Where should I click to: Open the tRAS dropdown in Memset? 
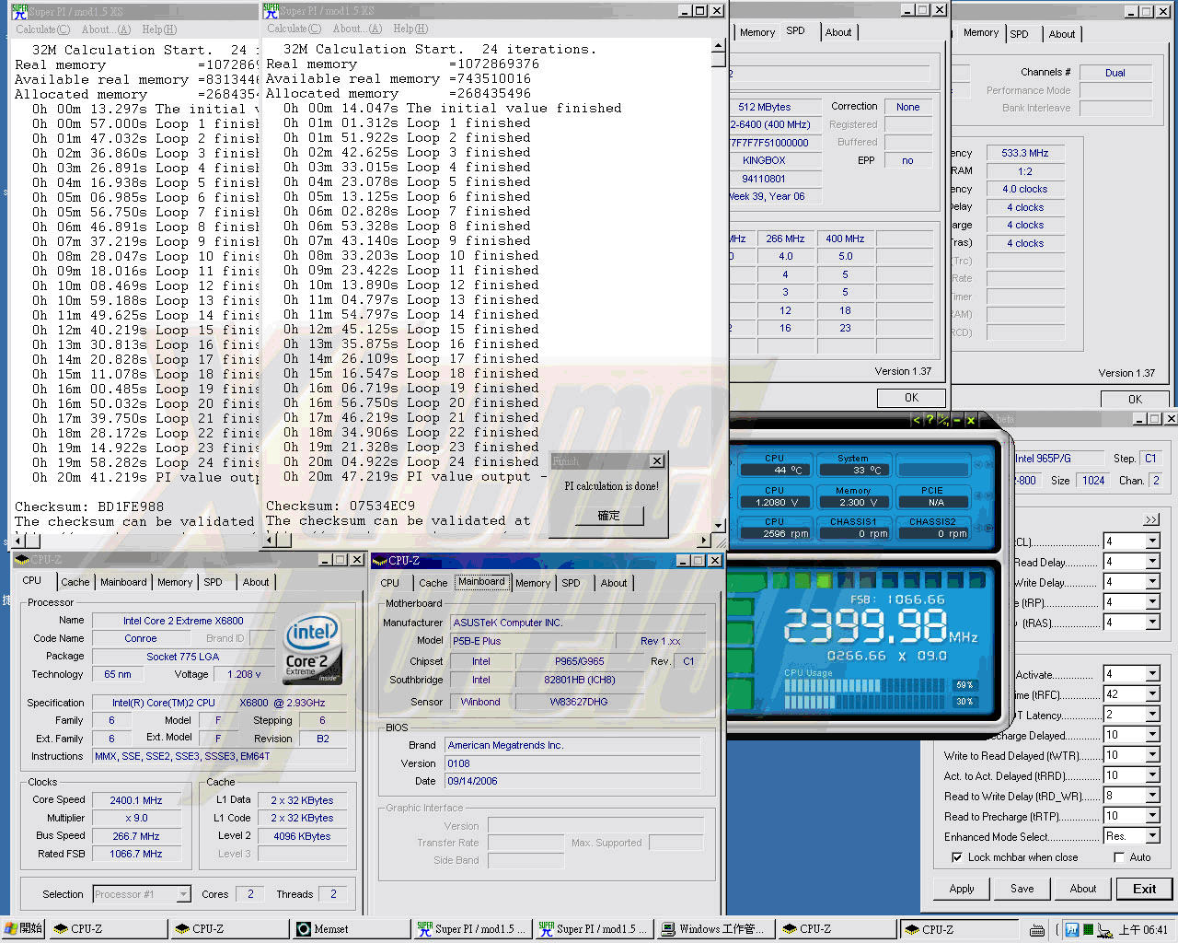pyautogui.click(x=1152, y=623)
